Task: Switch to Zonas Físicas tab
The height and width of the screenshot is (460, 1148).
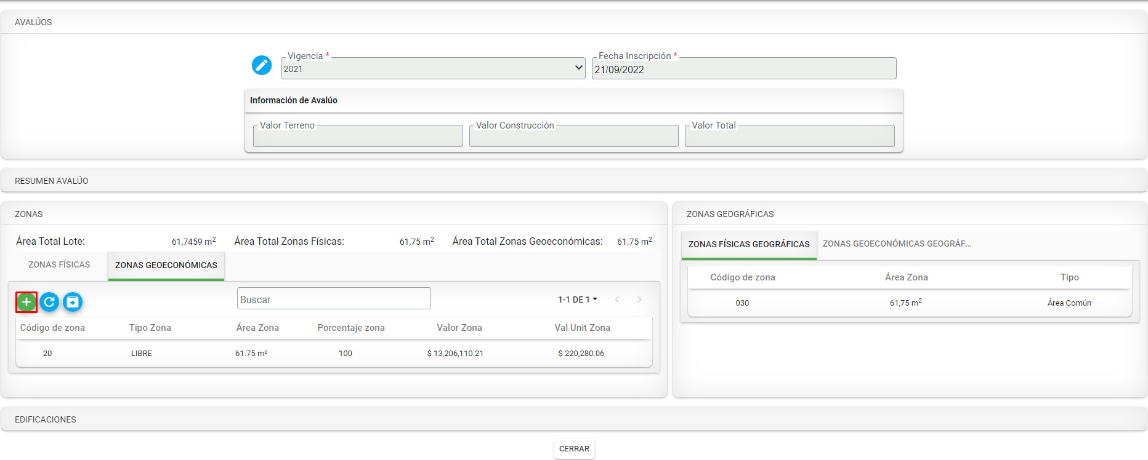Action: (59, 264)
